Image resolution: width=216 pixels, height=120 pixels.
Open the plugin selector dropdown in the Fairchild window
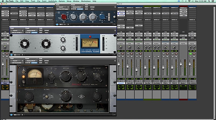click(x=17, y=63)
